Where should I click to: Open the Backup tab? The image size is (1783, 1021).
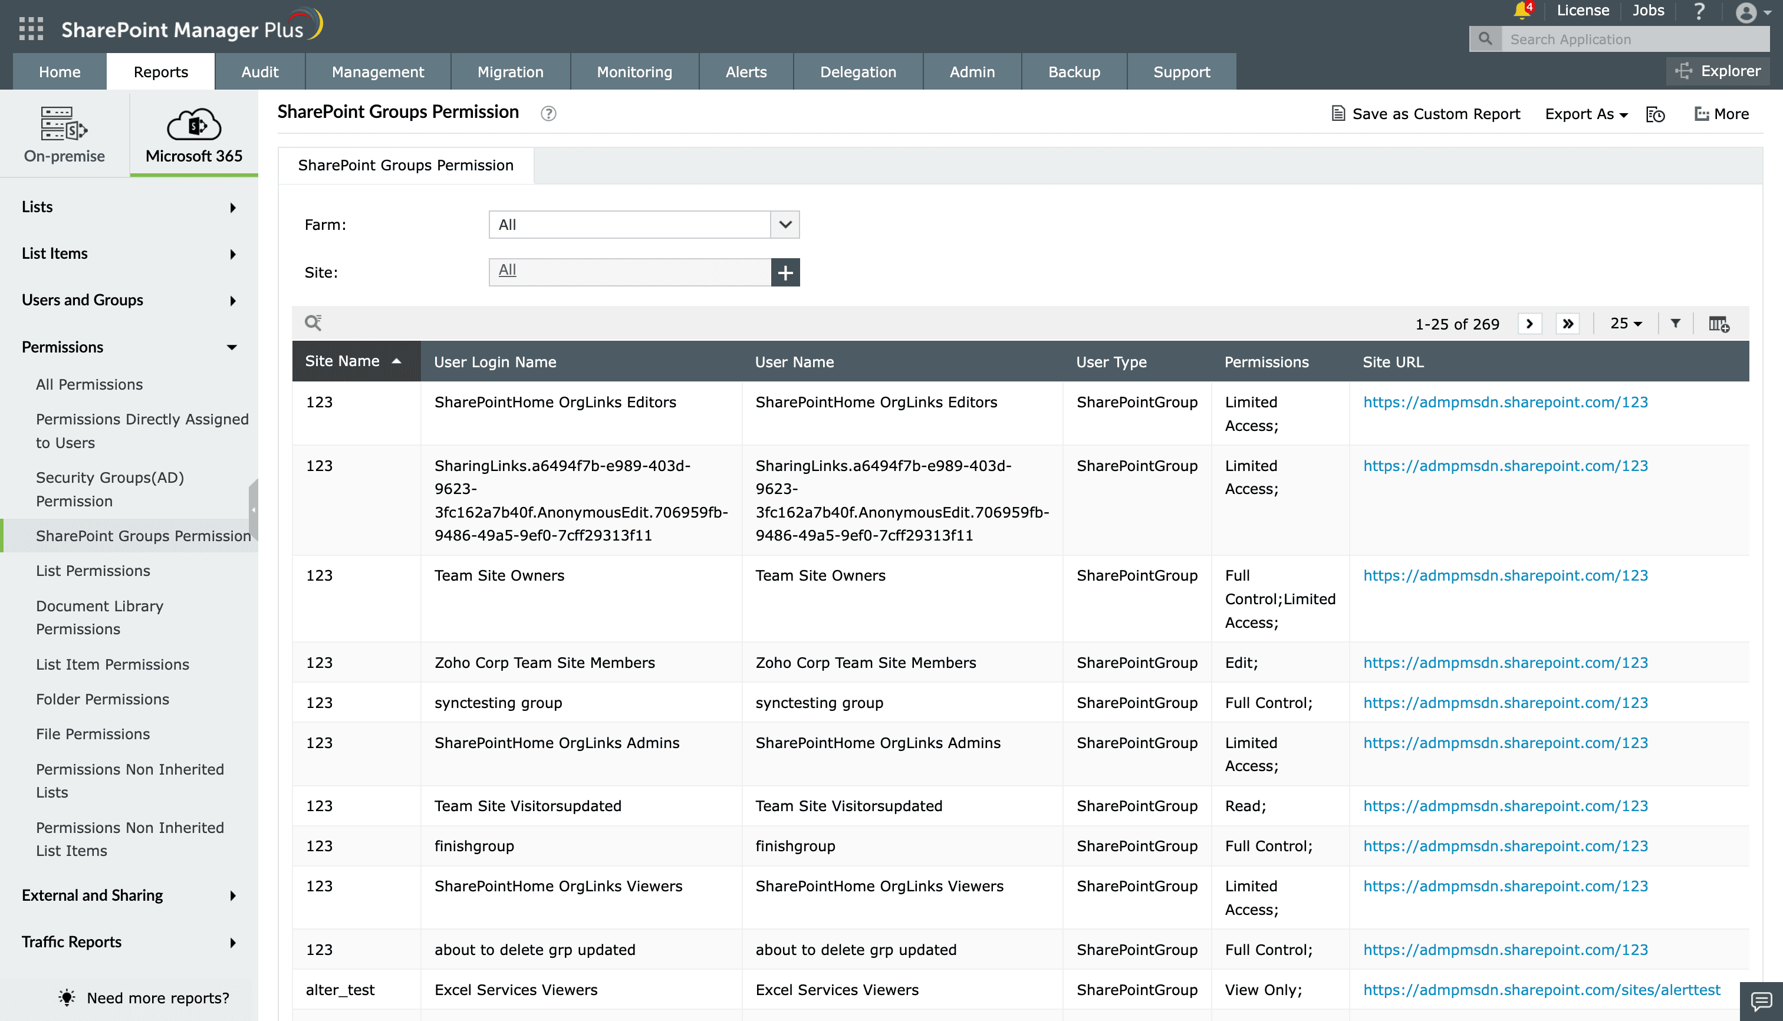[1074, 71]
